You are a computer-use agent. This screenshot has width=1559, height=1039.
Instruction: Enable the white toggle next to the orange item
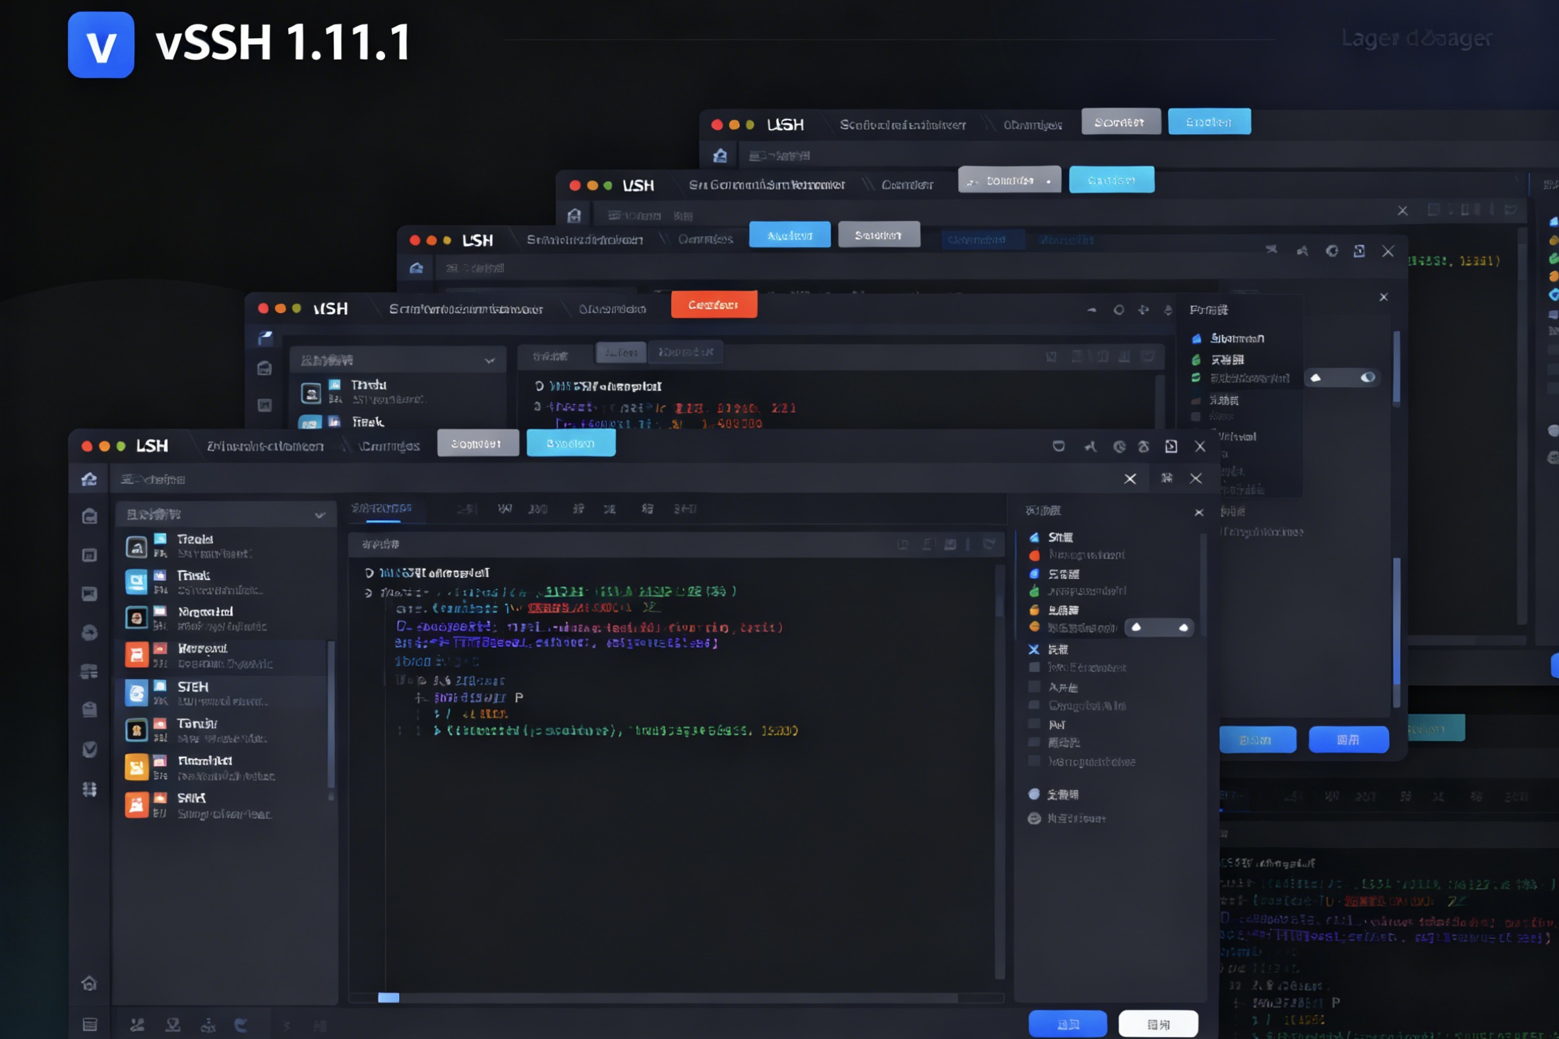pyautogui.click(x=1183, y=628)
